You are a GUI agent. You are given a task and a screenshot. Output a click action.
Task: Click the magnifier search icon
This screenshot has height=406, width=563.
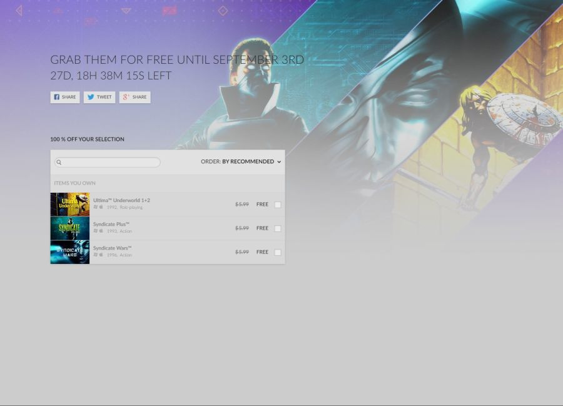click(59, 162)
